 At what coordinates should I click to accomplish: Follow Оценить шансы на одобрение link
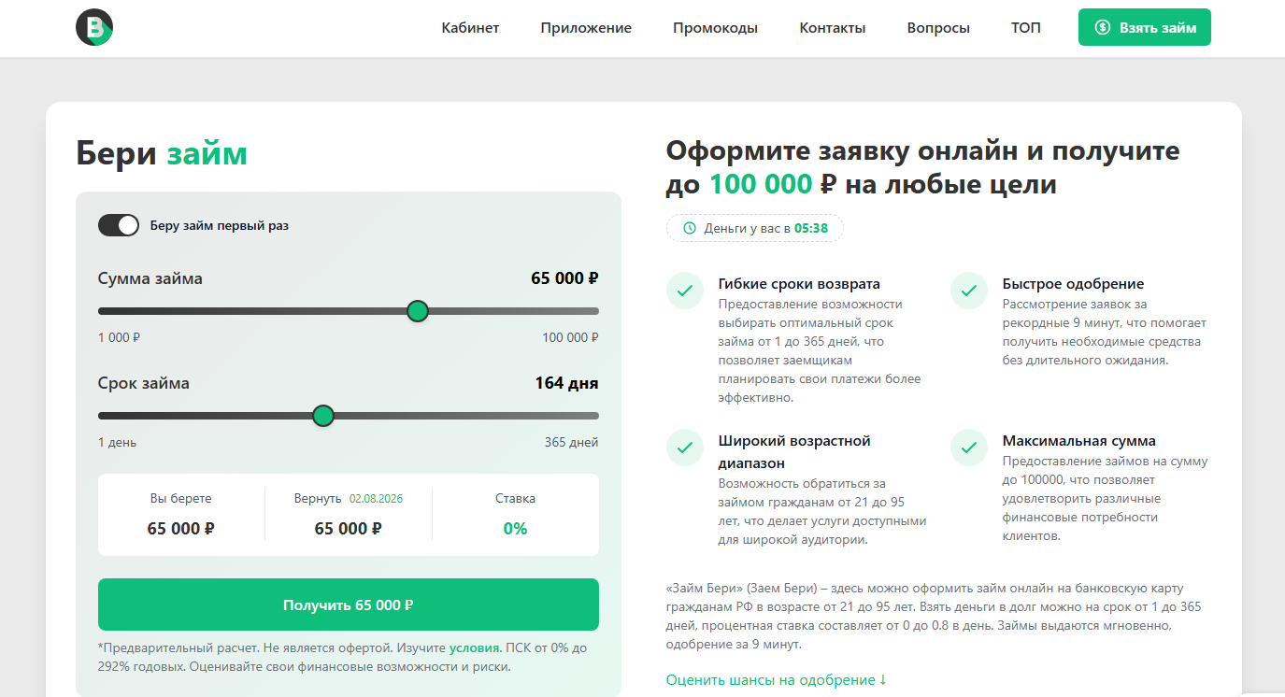click(777, 680)
